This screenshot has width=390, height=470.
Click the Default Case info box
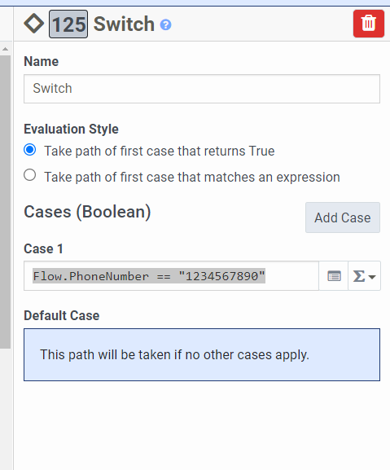click(202, 355)
